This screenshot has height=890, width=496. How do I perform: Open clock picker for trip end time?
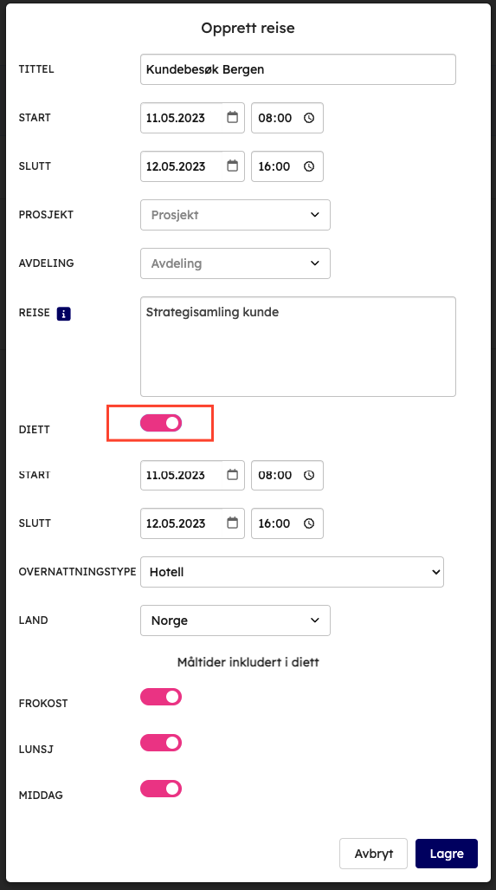pyautogui.click(x=309, y=166)
